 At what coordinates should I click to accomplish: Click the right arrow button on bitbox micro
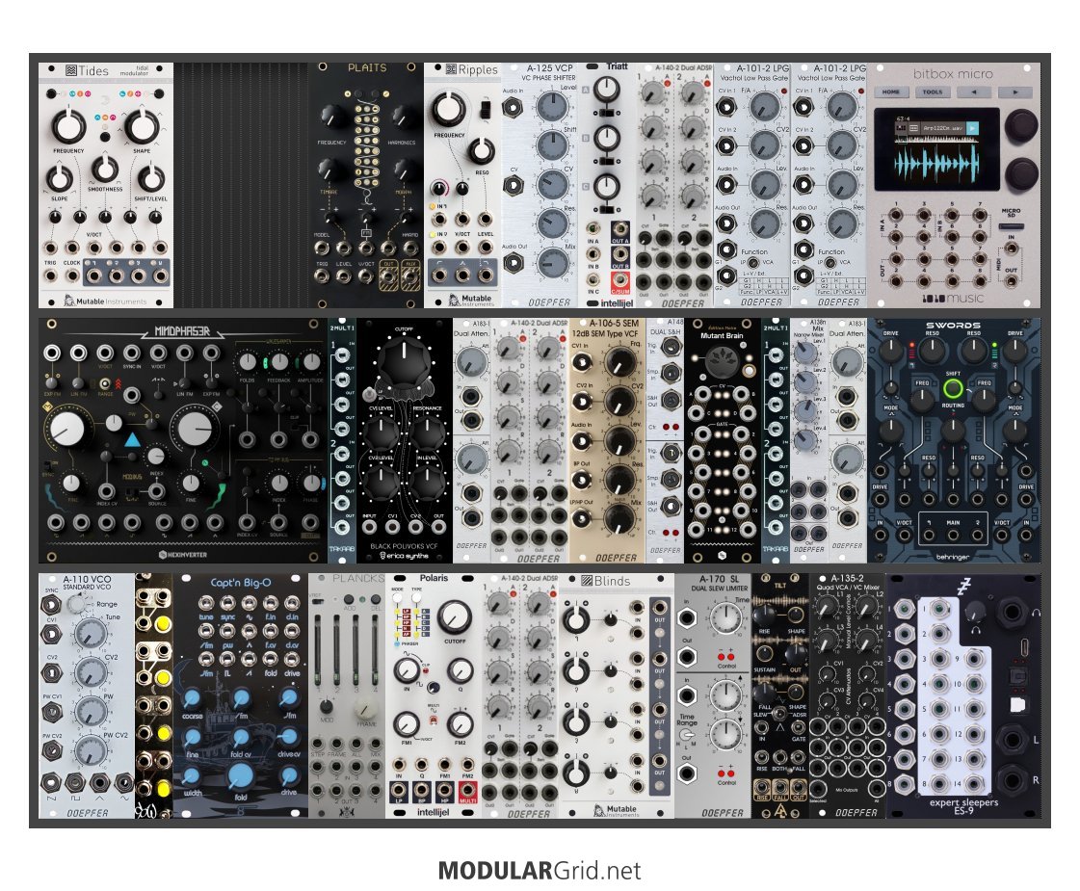click(x=1014, y=92)
